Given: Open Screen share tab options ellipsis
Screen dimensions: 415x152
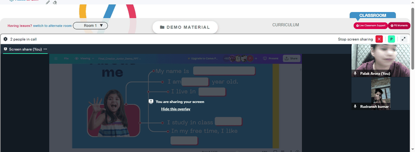Looking at the screenshot, I should (45, 49).
